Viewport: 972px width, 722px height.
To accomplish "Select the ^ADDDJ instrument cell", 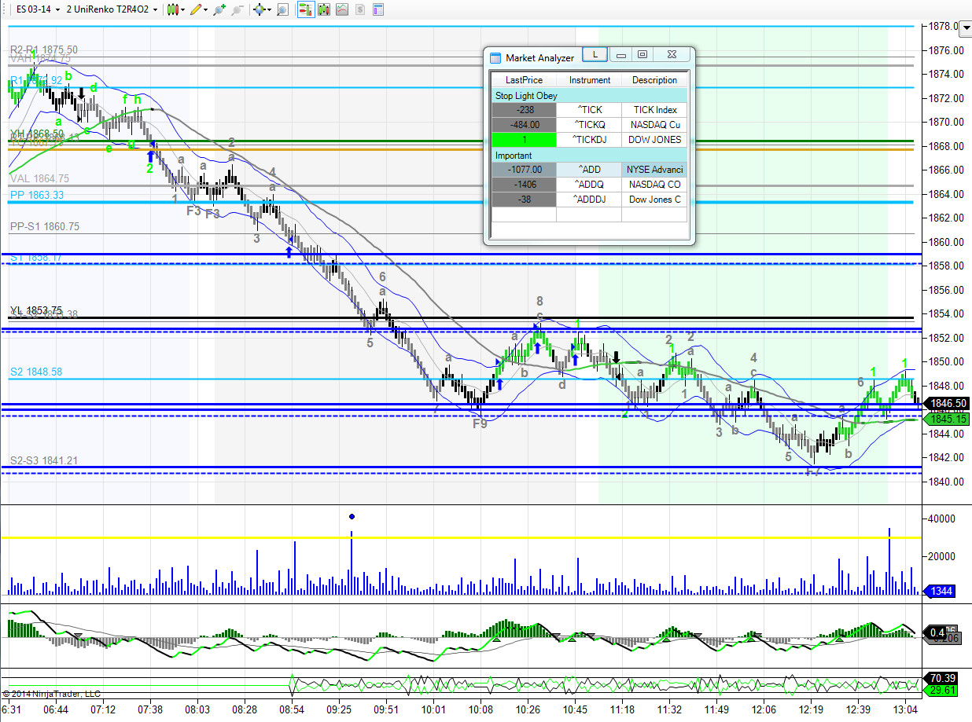I will [x=589, y=200].
